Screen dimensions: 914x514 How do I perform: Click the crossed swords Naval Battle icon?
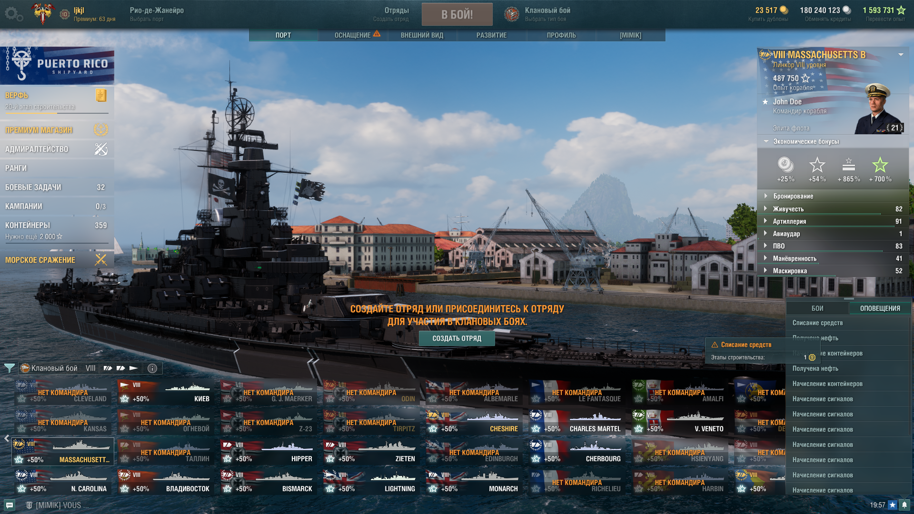101,259
